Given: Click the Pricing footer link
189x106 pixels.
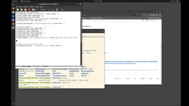Looking at the screenshot, I should pos(127,79).
